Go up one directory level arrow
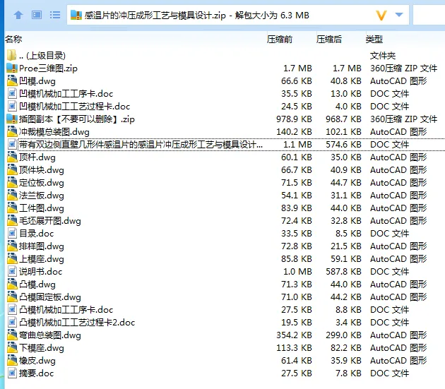The image size is (445, 389). (18, 15)
